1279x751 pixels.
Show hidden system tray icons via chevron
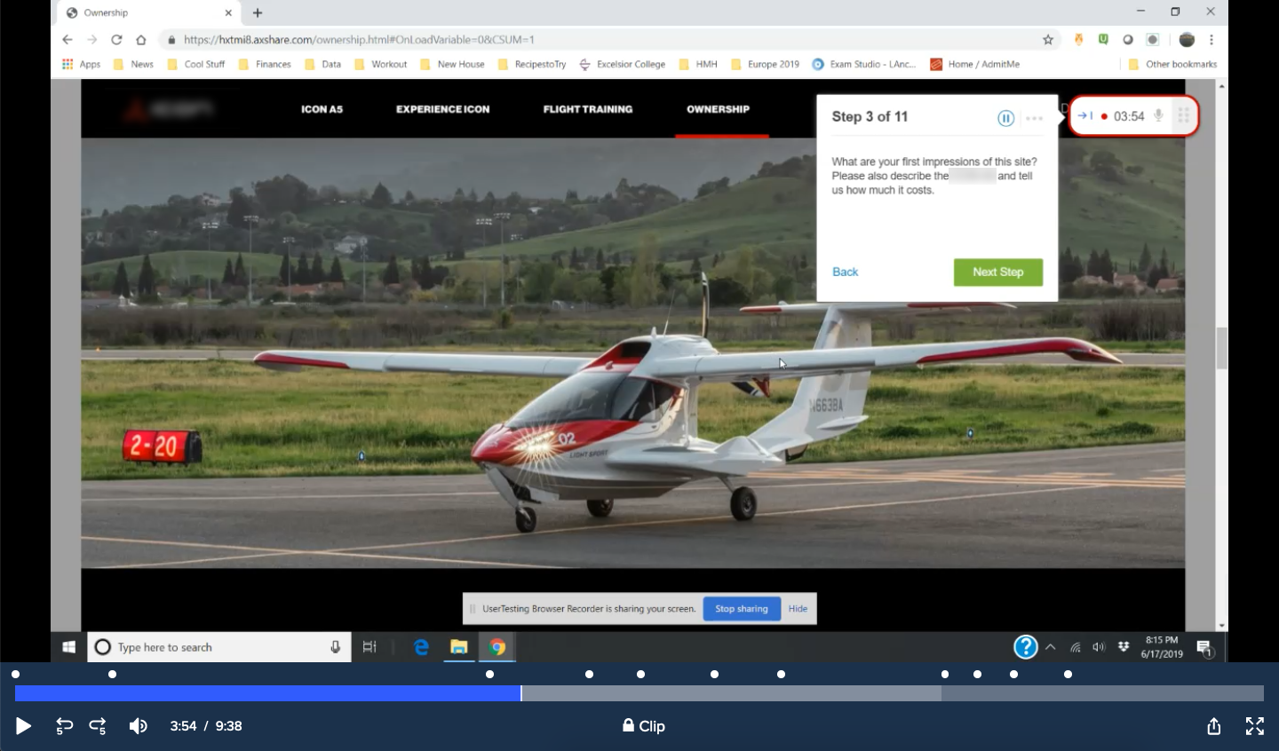[x=1050, y=647]
